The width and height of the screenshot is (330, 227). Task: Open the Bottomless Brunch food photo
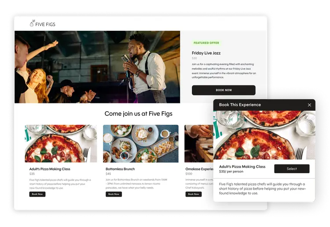click(x=141, y=144)
